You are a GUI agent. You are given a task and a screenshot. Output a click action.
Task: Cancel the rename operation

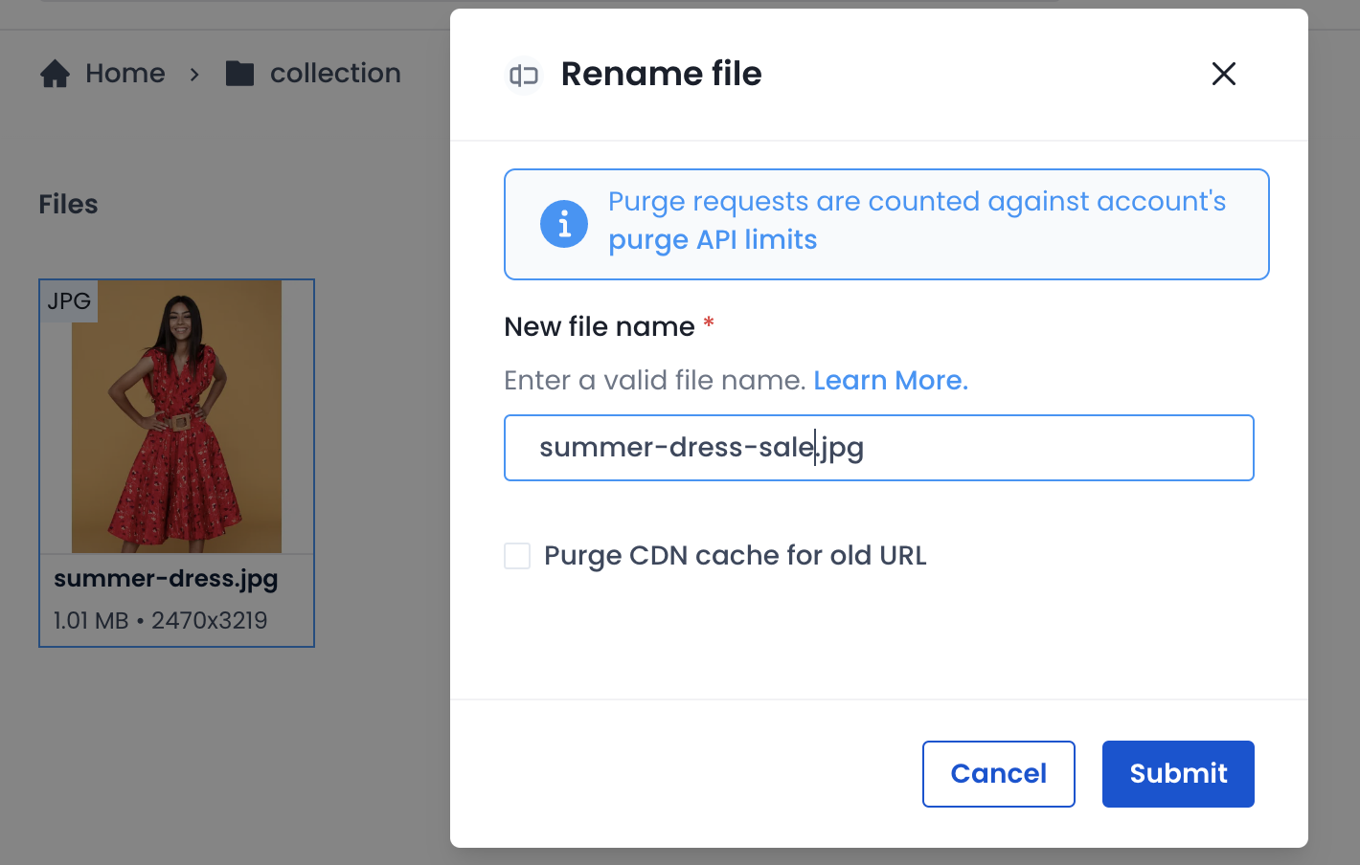(998, 774)
